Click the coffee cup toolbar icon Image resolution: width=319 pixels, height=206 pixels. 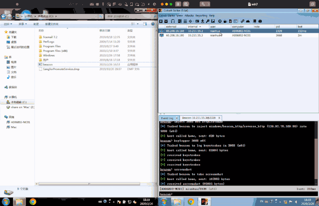pyautogui.click(x=225, y=21)
